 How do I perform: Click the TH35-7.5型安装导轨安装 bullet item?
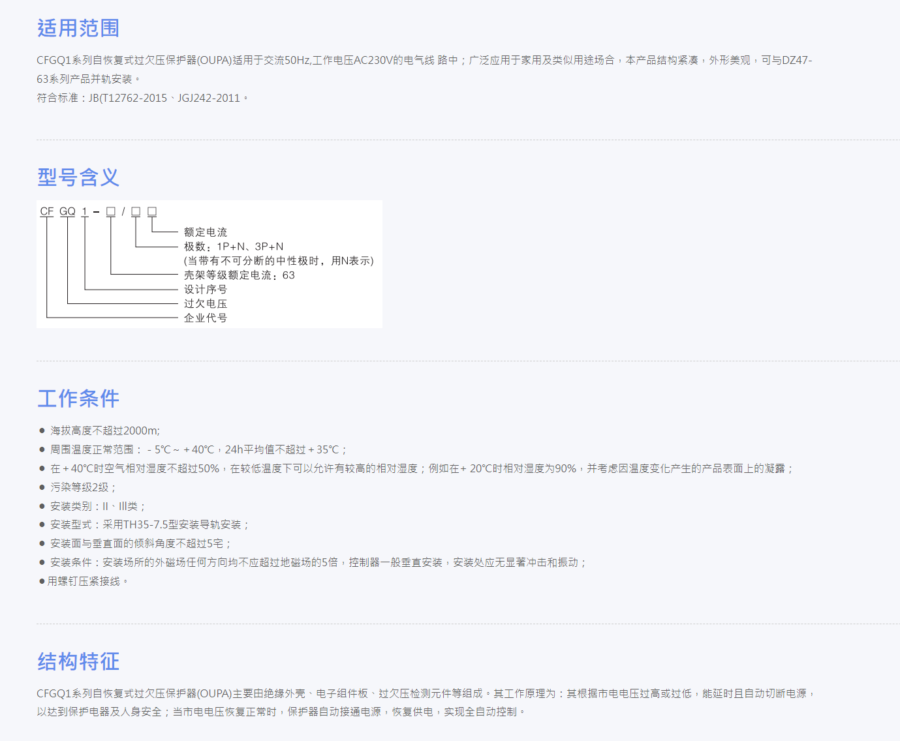coord(150,524)
